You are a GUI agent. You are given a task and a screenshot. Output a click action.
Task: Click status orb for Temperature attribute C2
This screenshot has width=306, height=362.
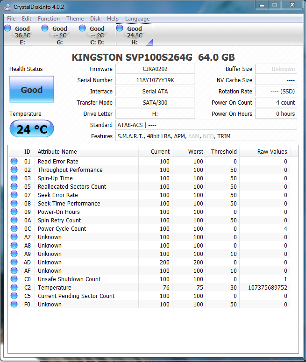pos(14,287)
